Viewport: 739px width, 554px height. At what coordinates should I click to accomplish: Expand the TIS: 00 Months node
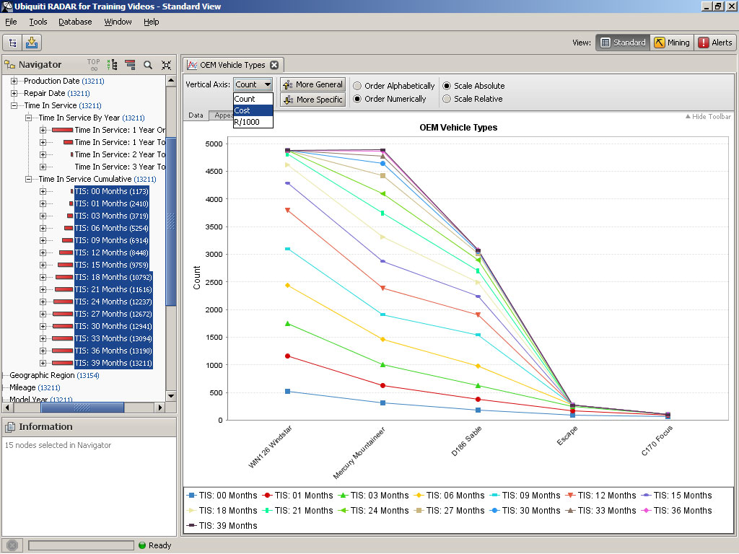(43, 191)
